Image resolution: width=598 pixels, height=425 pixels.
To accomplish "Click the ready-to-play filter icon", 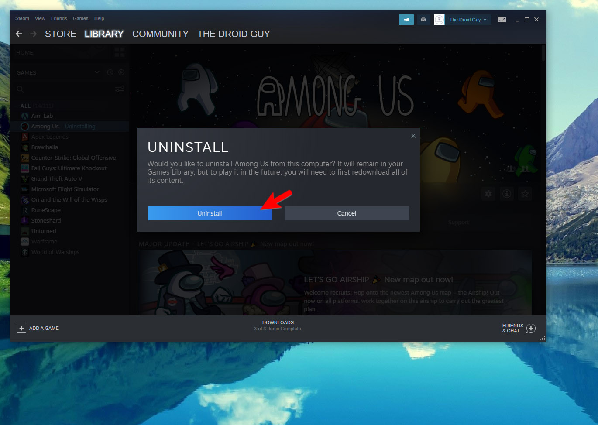I will coord(121,72).
